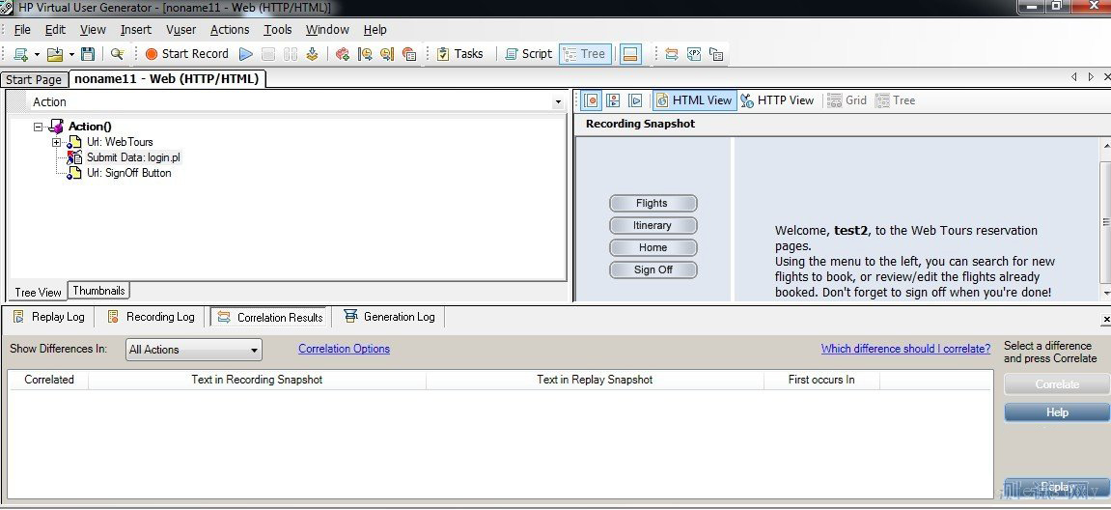The image size is (1111, 510).
Task: Run the script with the replay play icon
Action: (x=246, y=54)
